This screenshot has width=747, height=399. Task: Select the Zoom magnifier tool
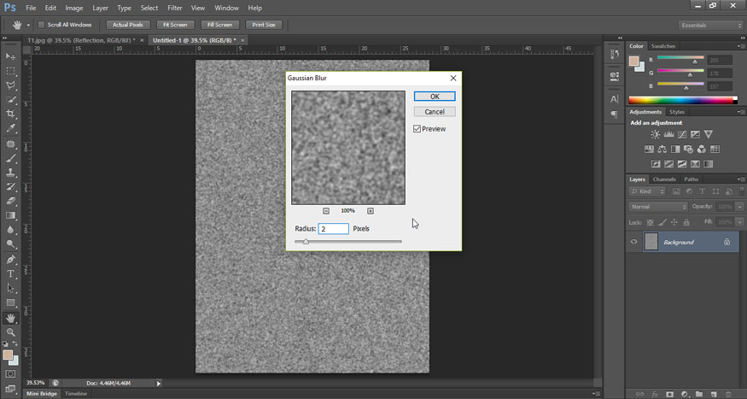coord(11,332)
